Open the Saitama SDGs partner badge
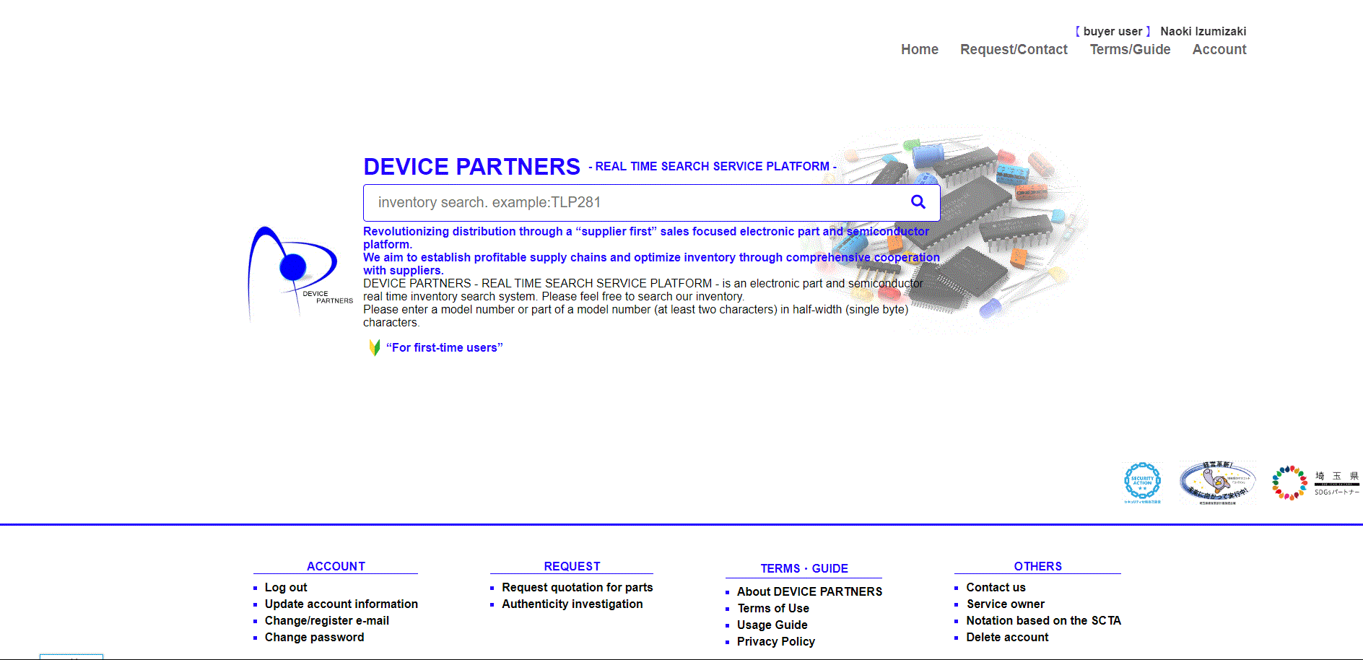The width and height of the screenshot is (1363, 660). coord(1315,483)
